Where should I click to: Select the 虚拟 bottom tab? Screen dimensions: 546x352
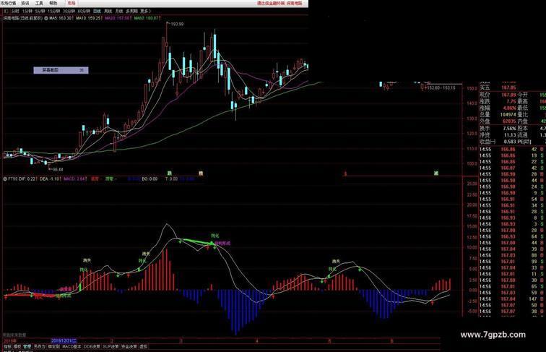[x=144, y=347]
